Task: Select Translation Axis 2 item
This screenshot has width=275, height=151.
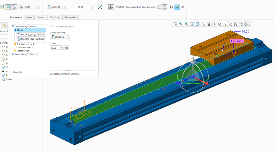Action: pyautogui.click(x=24, y=47)
